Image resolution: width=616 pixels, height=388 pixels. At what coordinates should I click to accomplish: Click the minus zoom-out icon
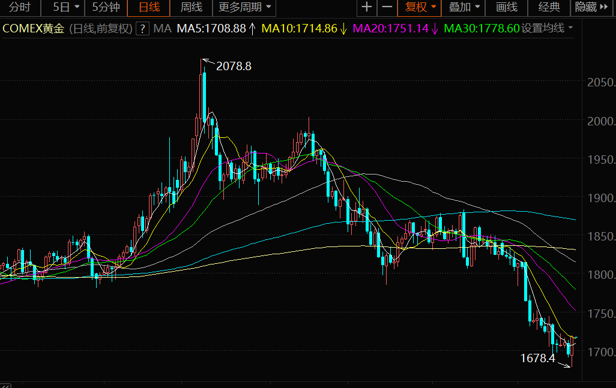click(x=387, y=8)
